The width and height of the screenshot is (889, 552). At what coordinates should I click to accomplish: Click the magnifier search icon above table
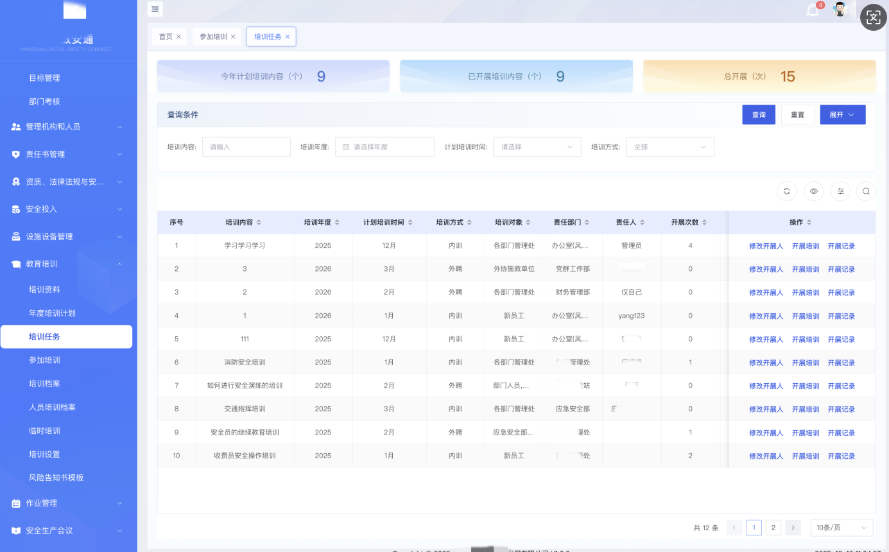click(x=866, y=191)
